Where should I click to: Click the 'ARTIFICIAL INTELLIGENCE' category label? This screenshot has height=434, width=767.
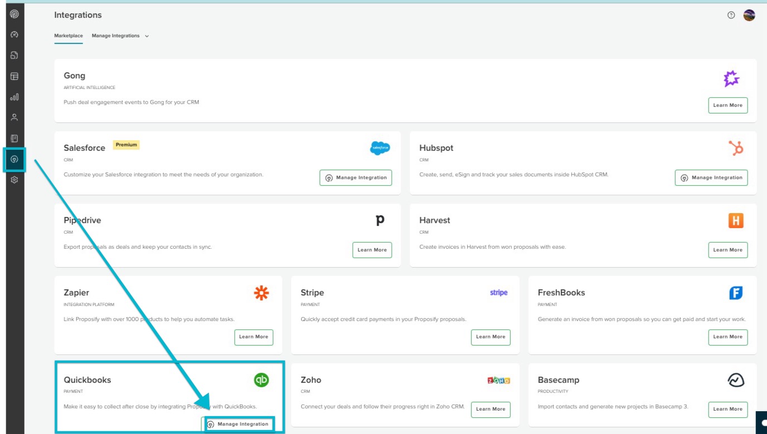(90, 88)
